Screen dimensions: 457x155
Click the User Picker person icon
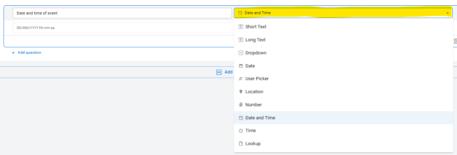pyautogui.click(x=241, y=79)
